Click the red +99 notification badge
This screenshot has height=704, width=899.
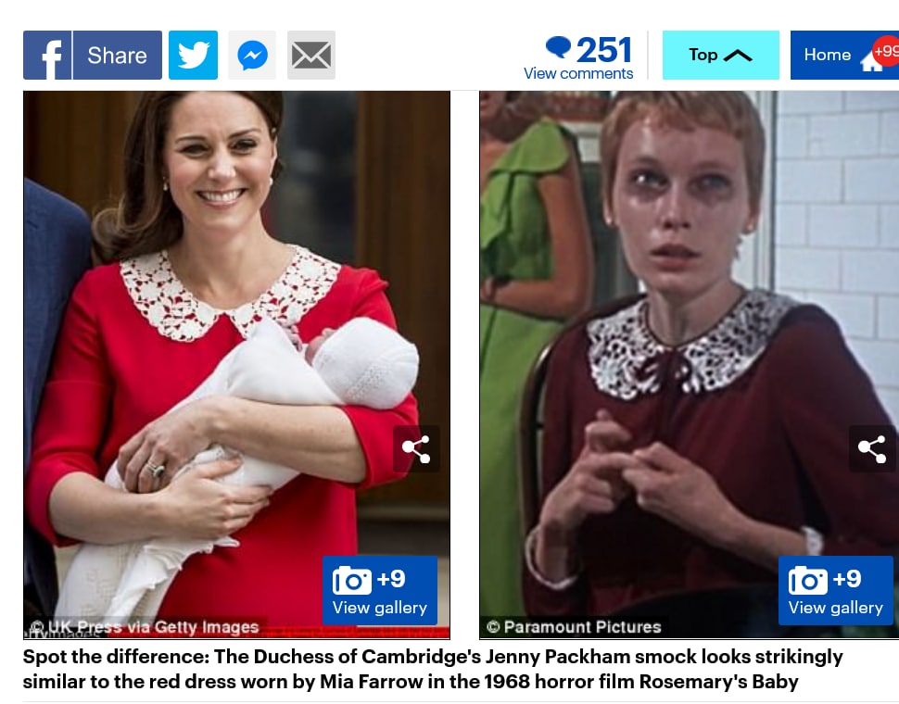(886, 52)
